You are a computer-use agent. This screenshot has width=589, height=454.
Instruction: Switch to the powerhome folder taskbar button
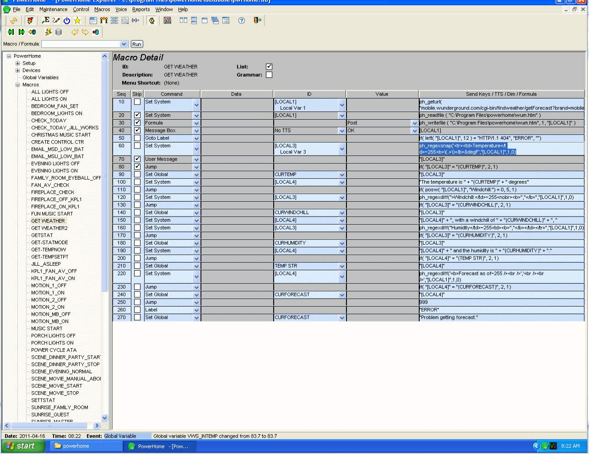[x=86, y=446]
